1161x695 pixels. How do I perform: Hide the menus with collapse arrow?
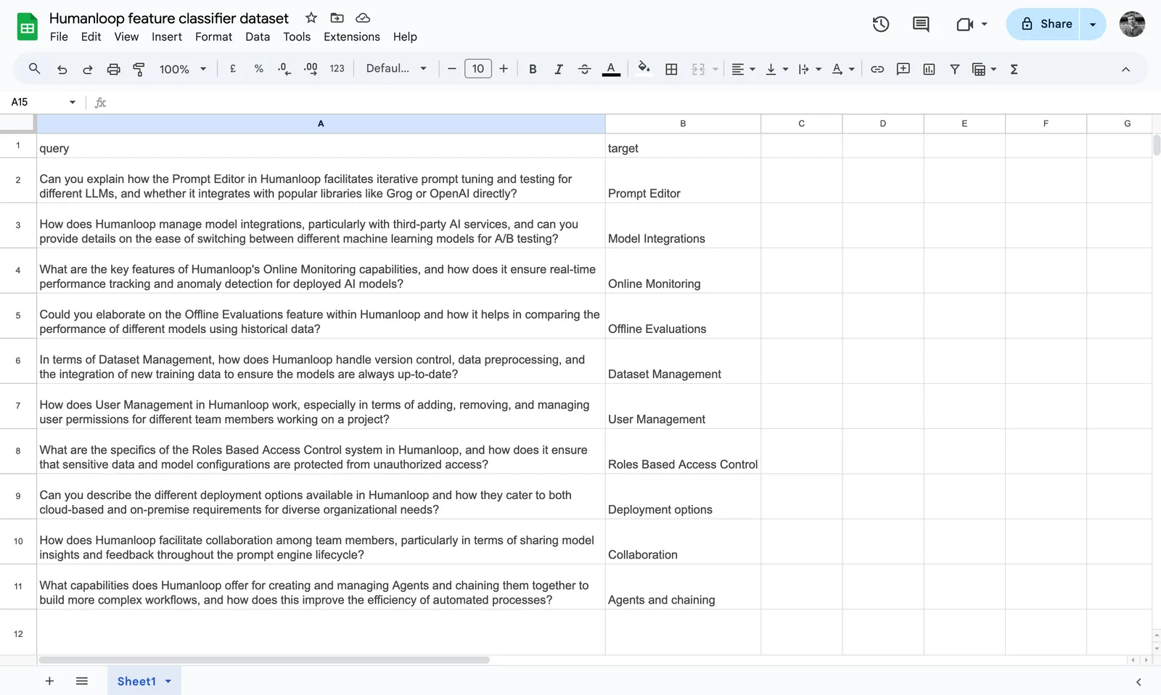point(1125,69)
